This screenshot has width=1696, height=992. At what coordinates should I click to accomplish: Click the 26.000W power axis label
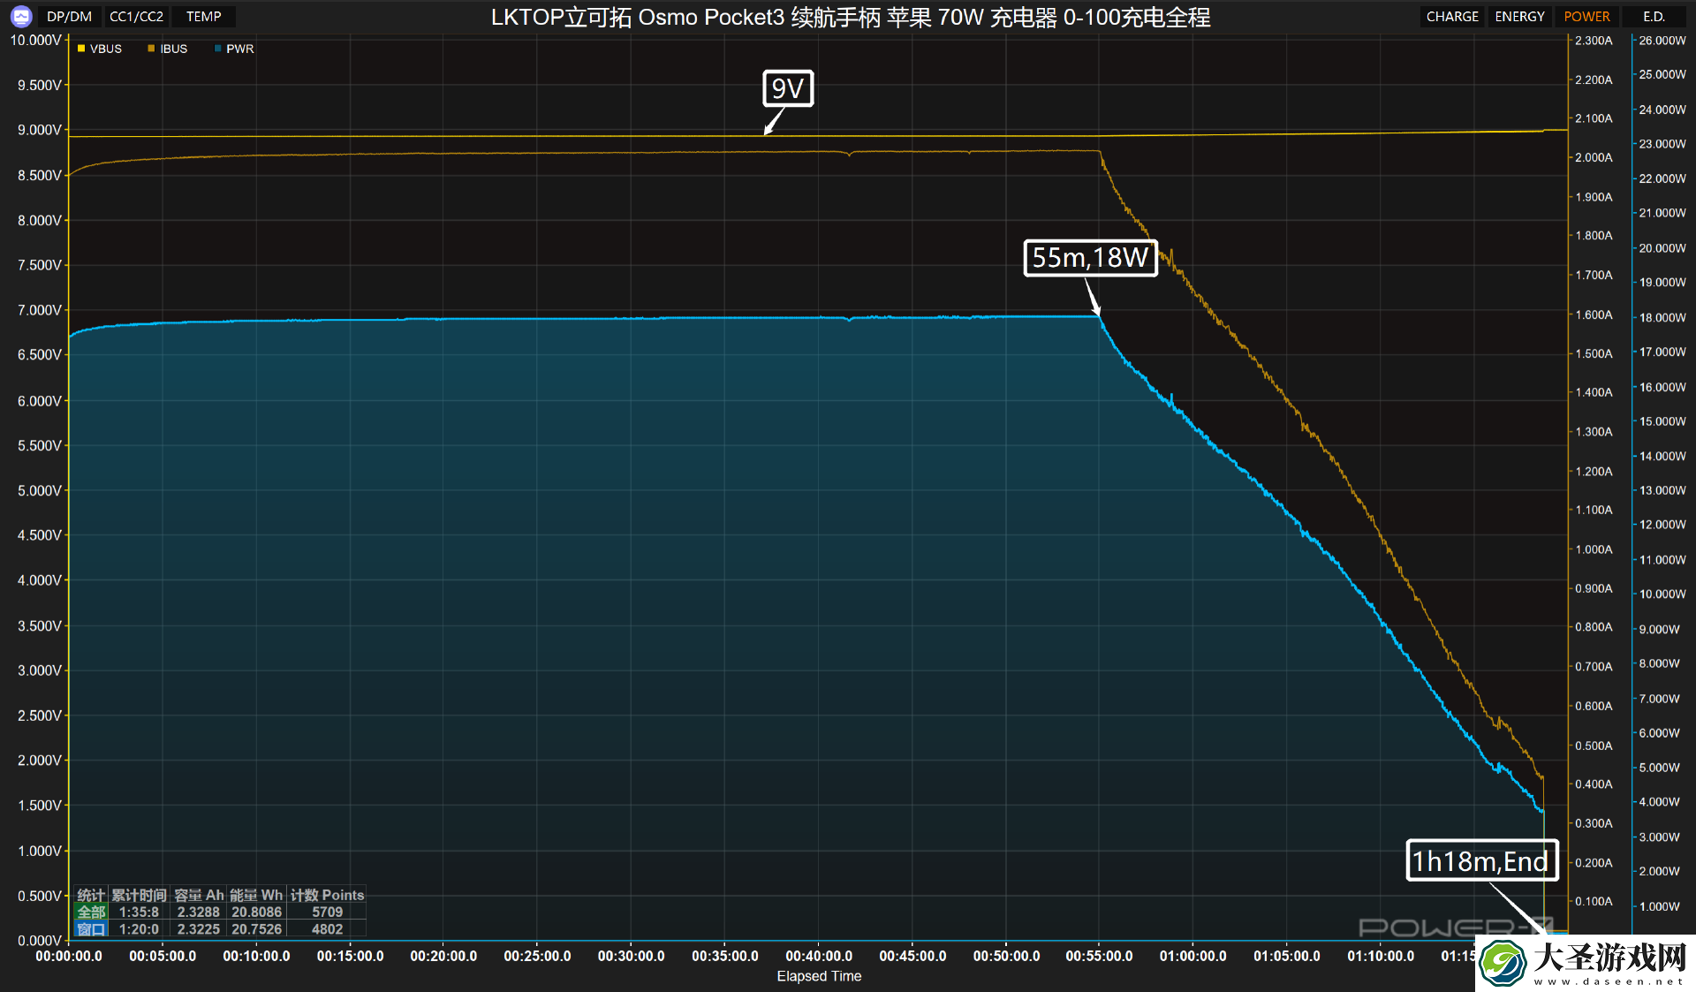point(1662,40)
